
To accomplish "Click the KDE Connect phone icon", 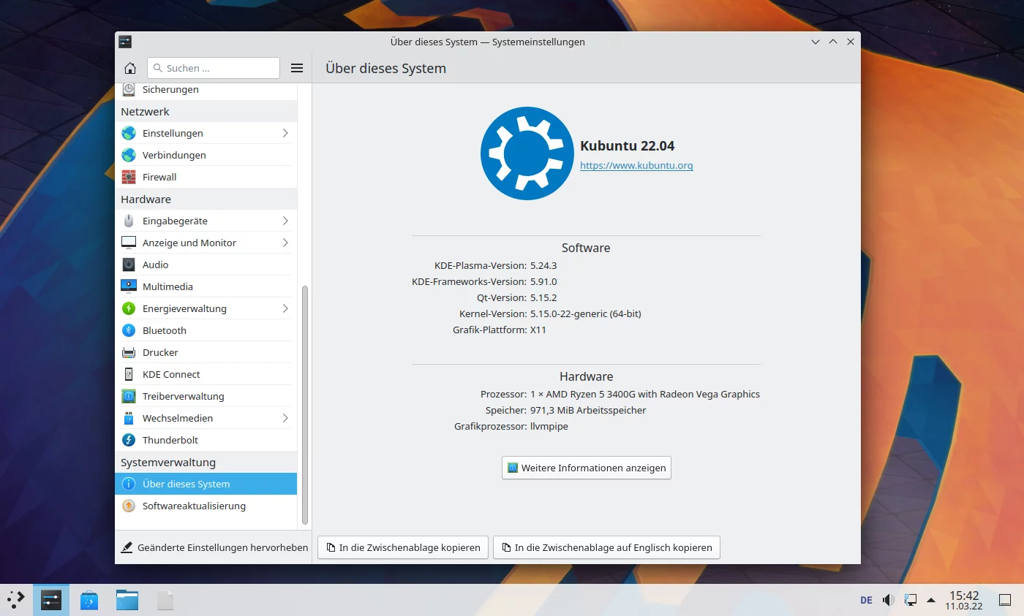I will (x=129, y=374).
